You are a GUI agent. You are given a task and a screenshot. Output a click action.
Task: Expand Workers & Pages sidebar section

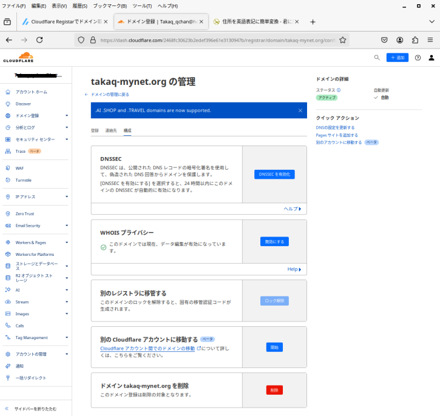pyautogui.click(x=67, y=243)
